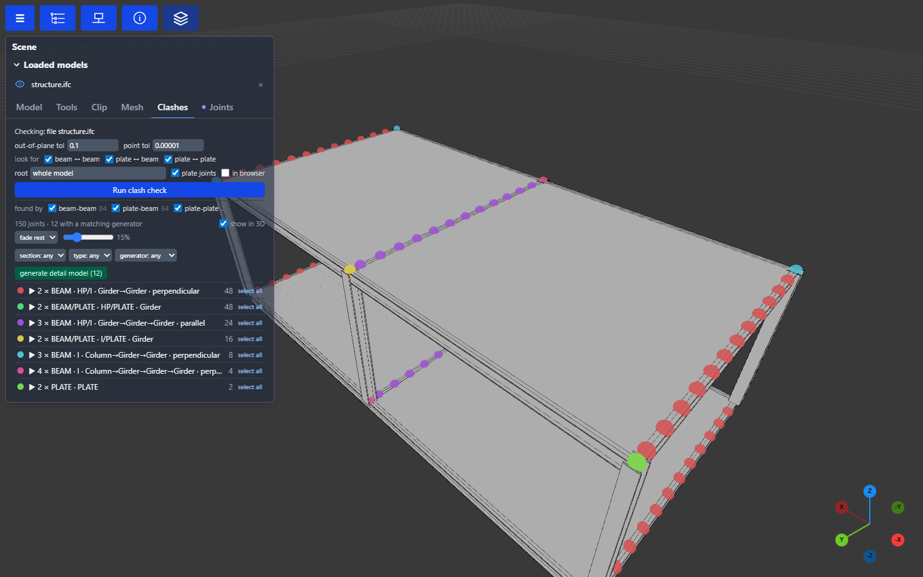923x577 pixels.
Task: Open the info panel icon
Action: coord(140,18)
